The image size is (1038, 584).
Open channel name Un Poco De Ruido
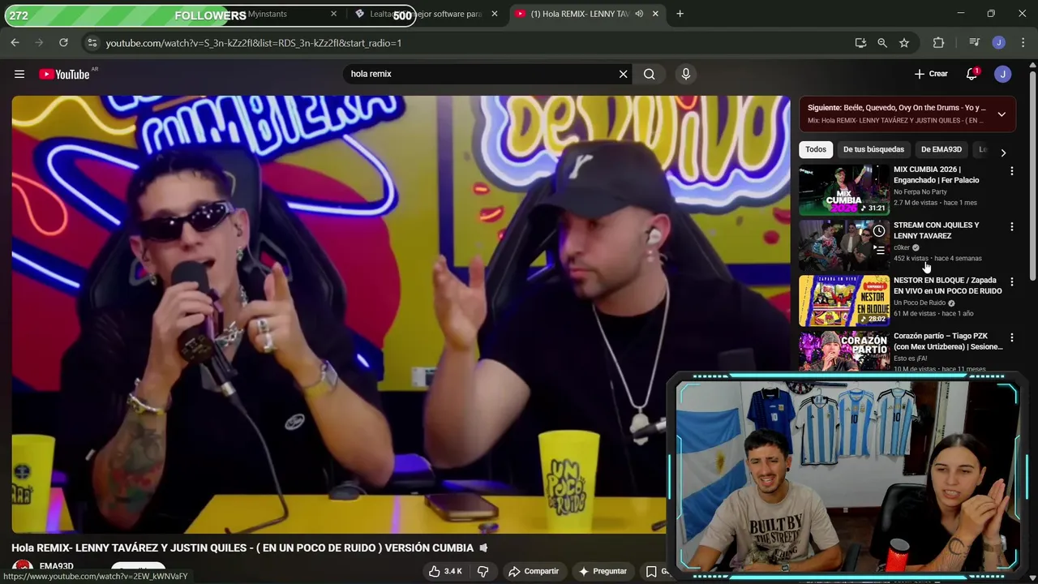pos(920,303)
